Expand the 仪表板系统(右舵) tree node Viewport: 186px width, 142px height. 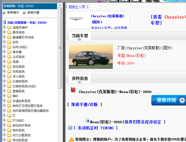4,86
